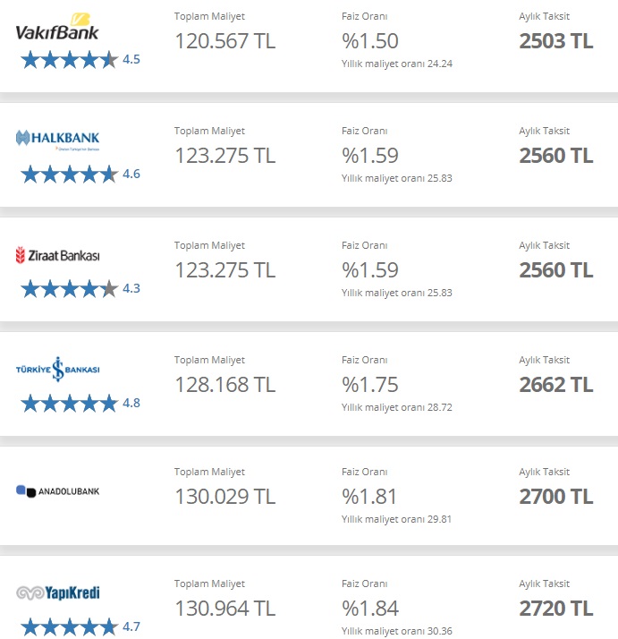
Task: Click the VakıfBank logo
Action: tap(57, 27)
